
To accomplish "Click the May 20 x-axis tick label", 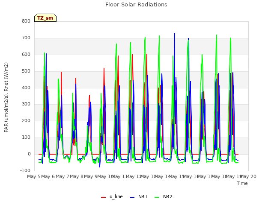I will click(x=248, y=176).
